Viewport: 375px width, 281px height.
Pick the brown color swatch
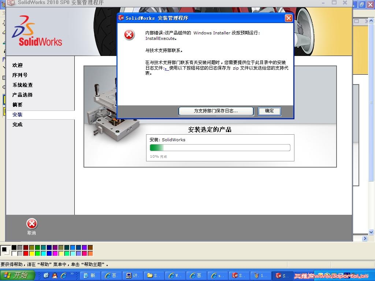click(90, 248)
